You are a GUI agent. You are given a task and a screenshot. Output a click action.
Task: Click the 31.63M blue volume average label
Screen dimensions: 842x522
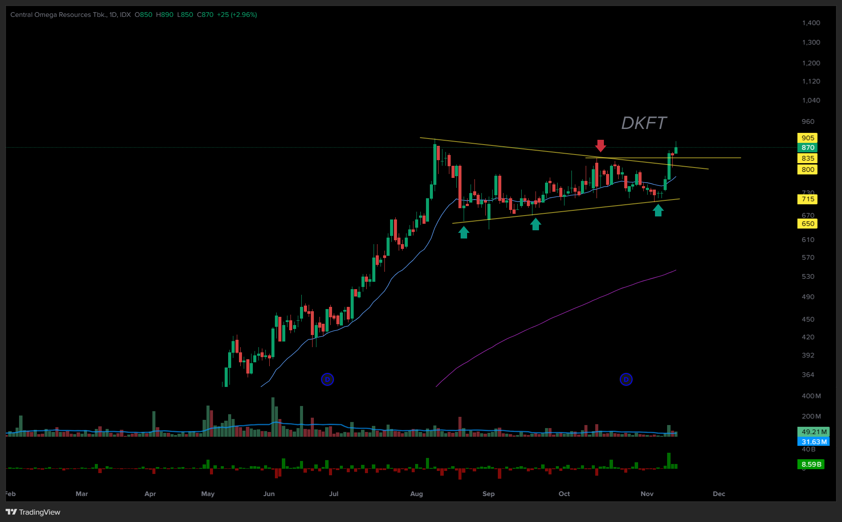coord(813,441)
